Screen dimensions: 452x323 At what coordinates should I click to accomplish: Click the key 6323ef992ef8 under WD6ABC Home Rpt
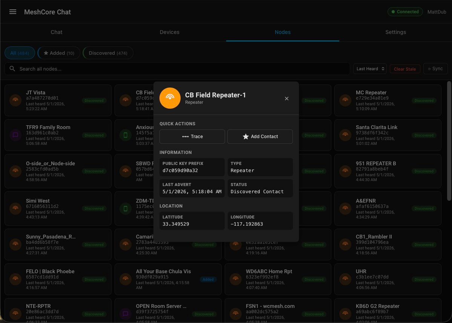point(262,277)
